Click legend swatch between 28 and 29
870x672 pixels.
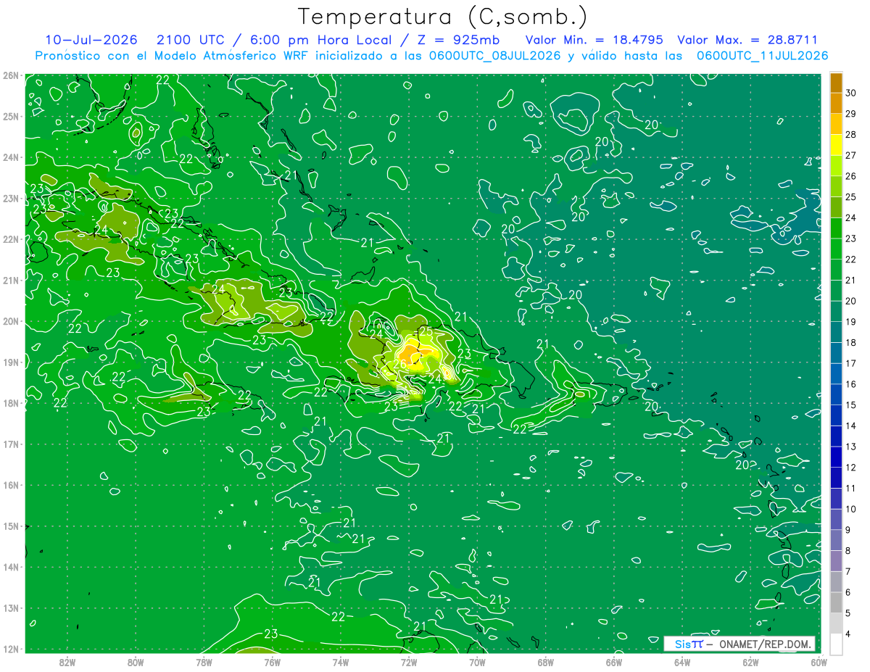pos(836,124)
